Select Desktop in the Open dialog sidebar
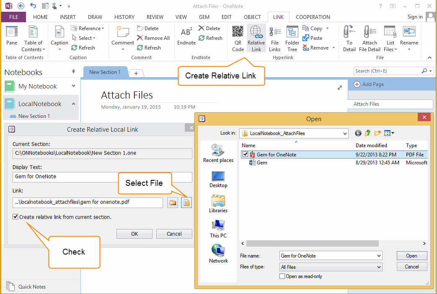Viewport: 437px width, 294px height. 218,179
